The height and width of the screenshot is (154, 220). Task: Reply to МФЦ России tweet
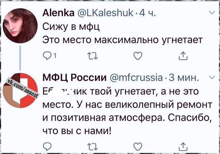47,146
